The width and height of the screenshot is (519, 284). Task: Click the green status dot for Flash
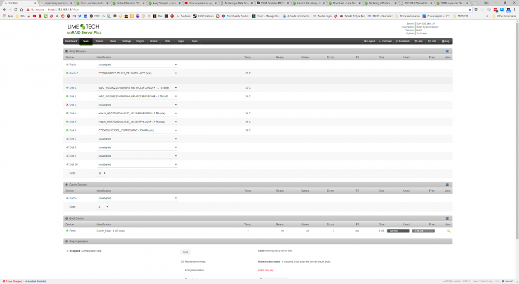(67, 231)
